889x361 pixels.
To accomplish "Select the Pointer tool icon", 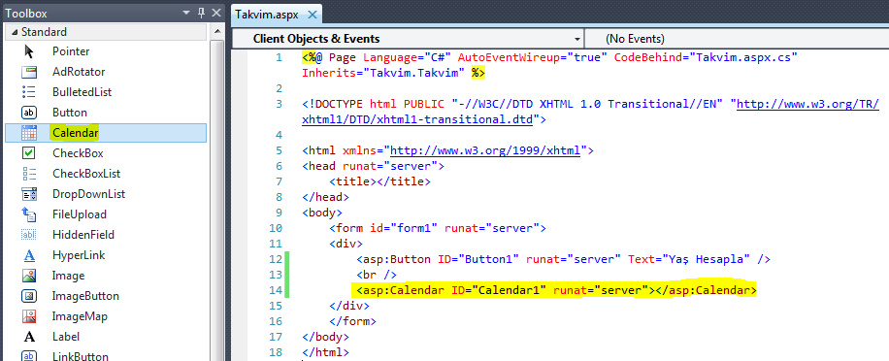I will coord(29,51).
